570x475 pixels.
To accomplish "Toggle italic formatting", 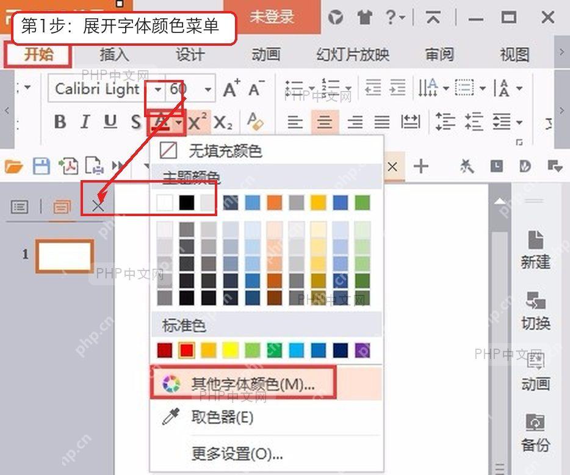I will pos(85,122).
